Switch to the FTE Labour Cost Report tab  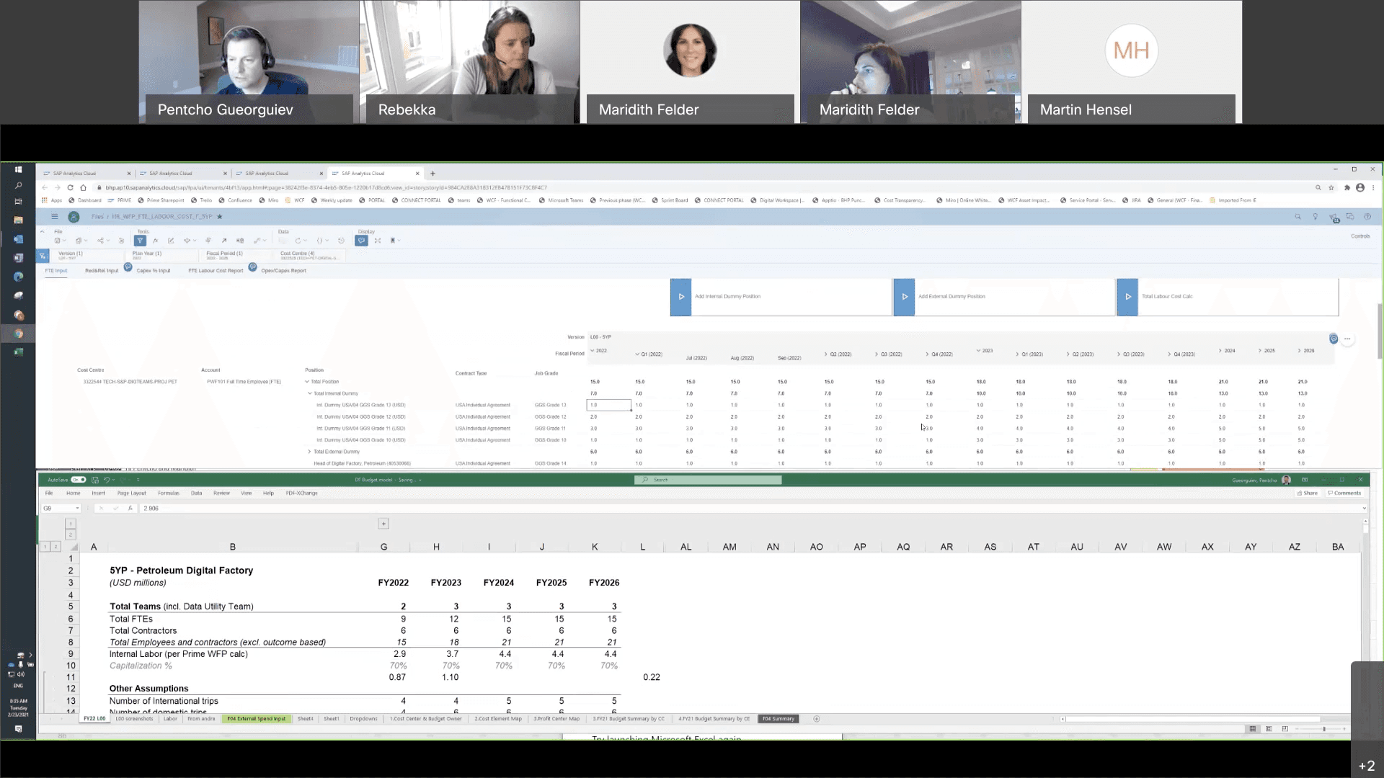(x=216, y=271)
